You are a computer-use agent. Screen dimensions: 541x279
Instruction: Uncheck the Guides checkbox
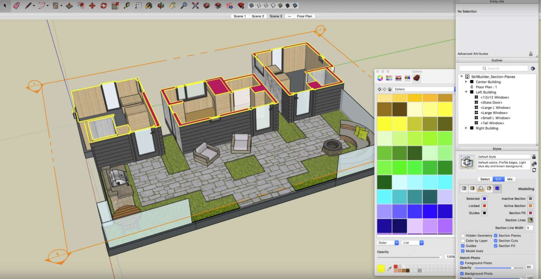coord(463,246)
